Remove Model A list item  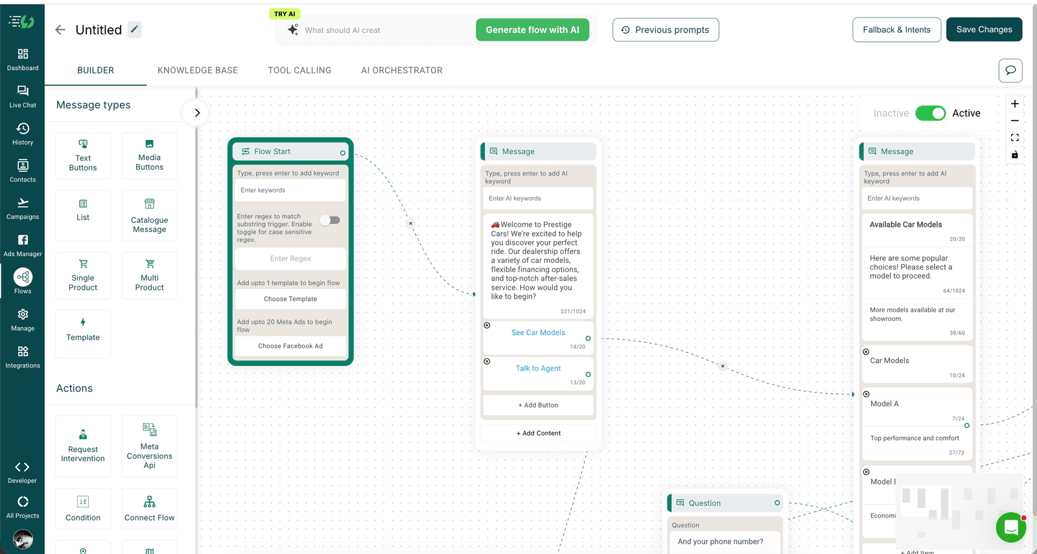click(867, 394)
